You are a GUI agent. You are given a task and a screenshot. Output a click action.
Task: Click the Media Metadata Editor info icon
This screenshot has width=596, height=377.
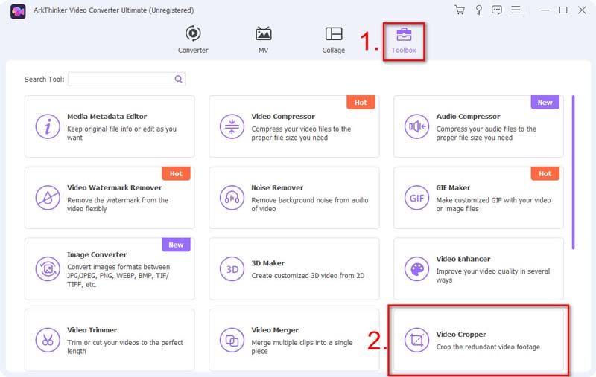point(48,126)
